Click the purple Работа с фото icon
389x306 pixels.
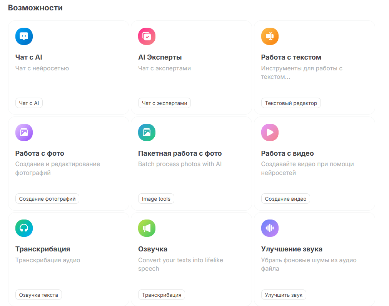point(24,133)
